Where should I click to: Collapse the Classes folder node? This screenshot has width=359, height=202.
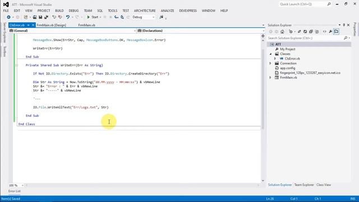pos(270,54)
